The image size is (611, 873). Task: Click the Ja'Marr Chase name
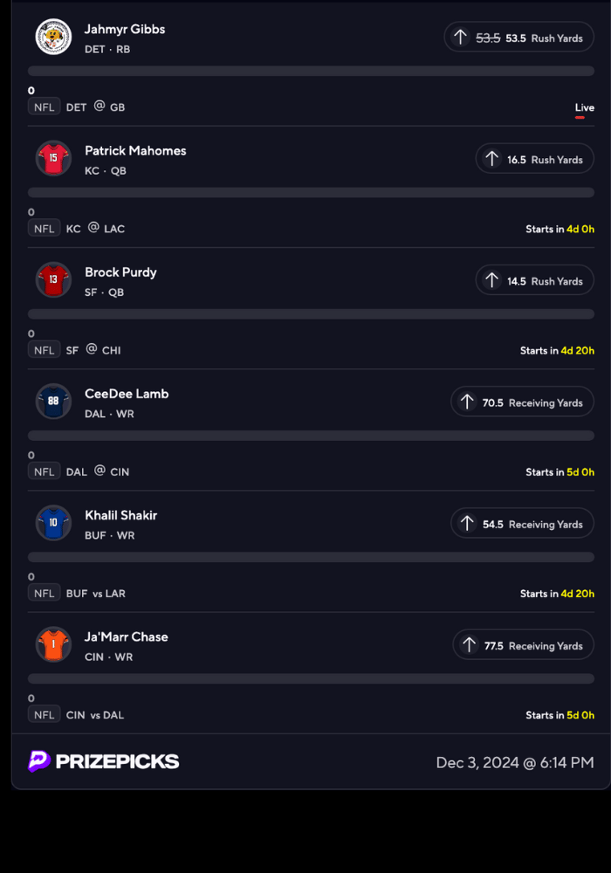tap(127, 636)
